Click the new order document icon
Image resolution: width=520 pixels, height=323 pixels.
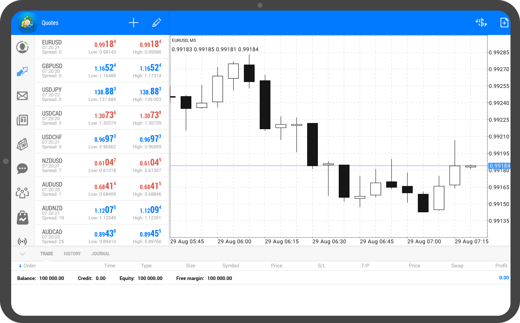pyautogui.click(x=504, y=23)
